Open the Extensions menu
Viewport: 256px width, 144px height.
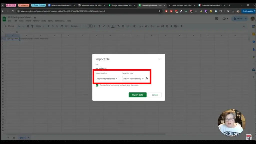[59, 21]
